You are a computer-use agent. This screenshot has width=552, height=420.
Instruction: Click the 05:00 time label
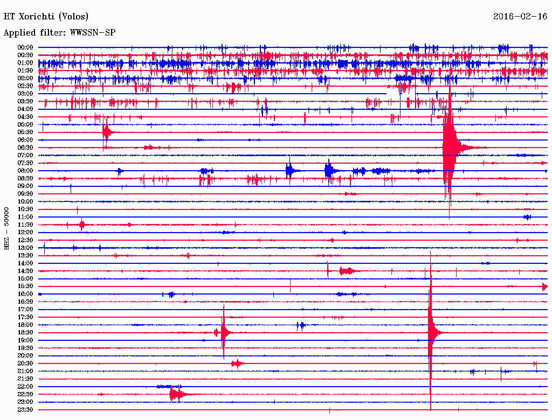pos(25,124)
